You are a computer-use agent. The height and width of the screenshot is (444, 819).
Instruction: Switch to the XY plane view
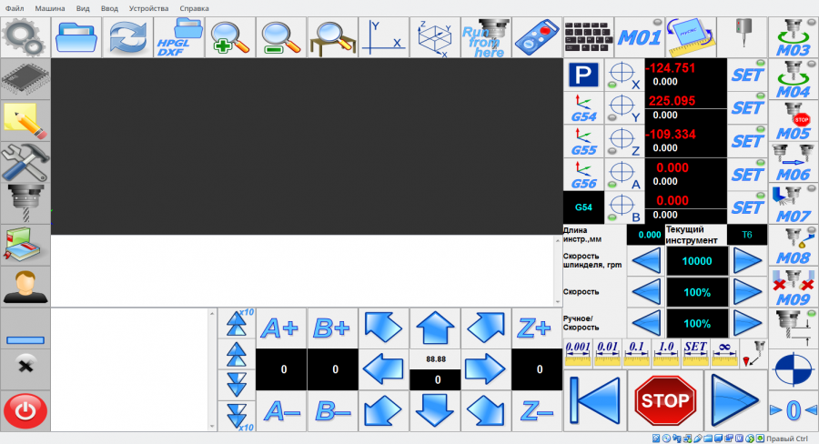pyautogui.click(x=384, y=37)
